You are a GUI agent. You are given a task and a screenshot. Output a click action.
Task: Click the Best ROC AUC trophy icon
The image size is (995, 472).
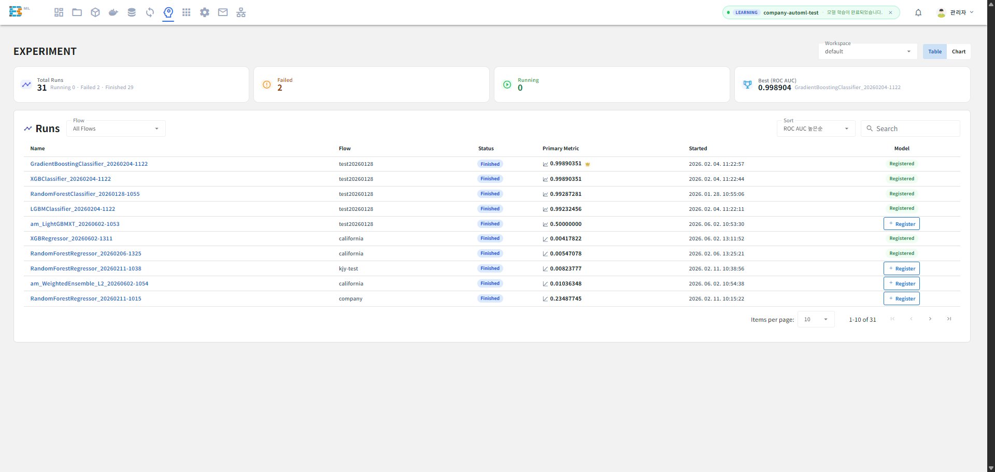(747, 84)
